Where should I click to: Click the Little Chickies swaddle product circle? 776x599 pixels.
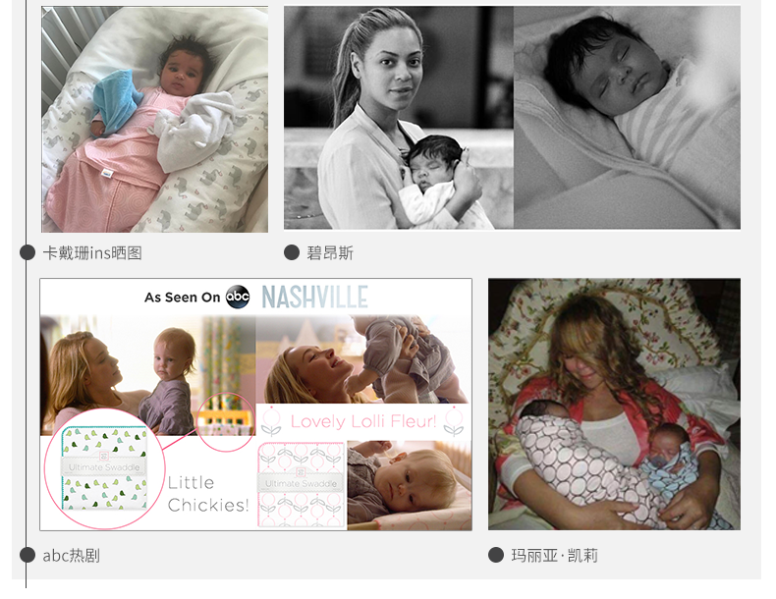[104, 468]
